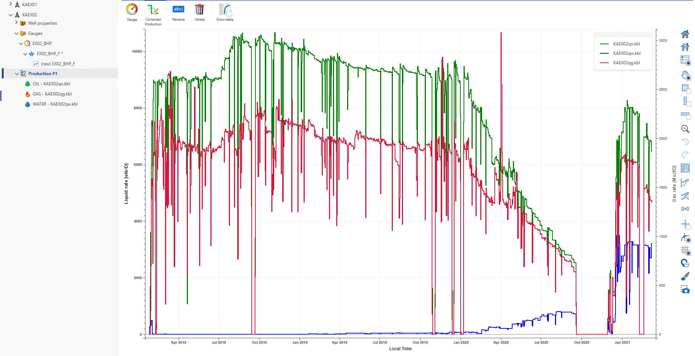Expand the Well properties node

point(16,23)
